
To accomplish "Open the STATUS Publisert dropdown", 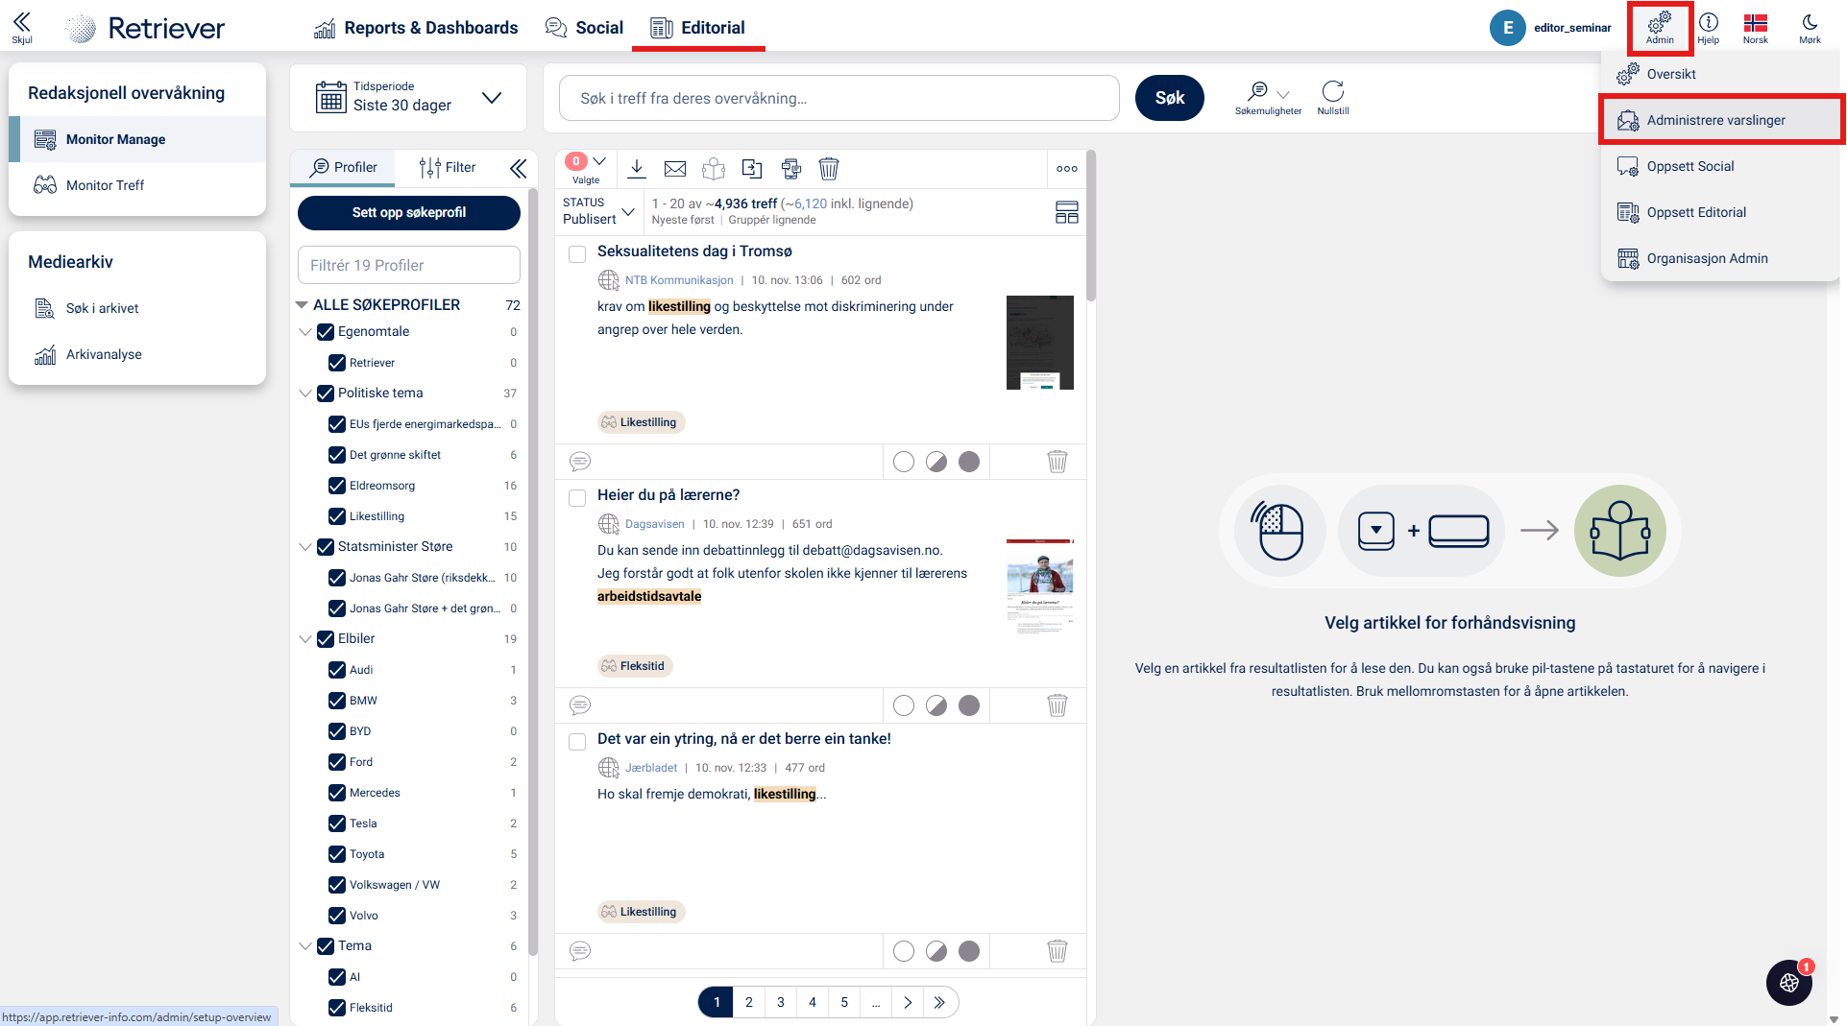I will click(x=598, y=211).
